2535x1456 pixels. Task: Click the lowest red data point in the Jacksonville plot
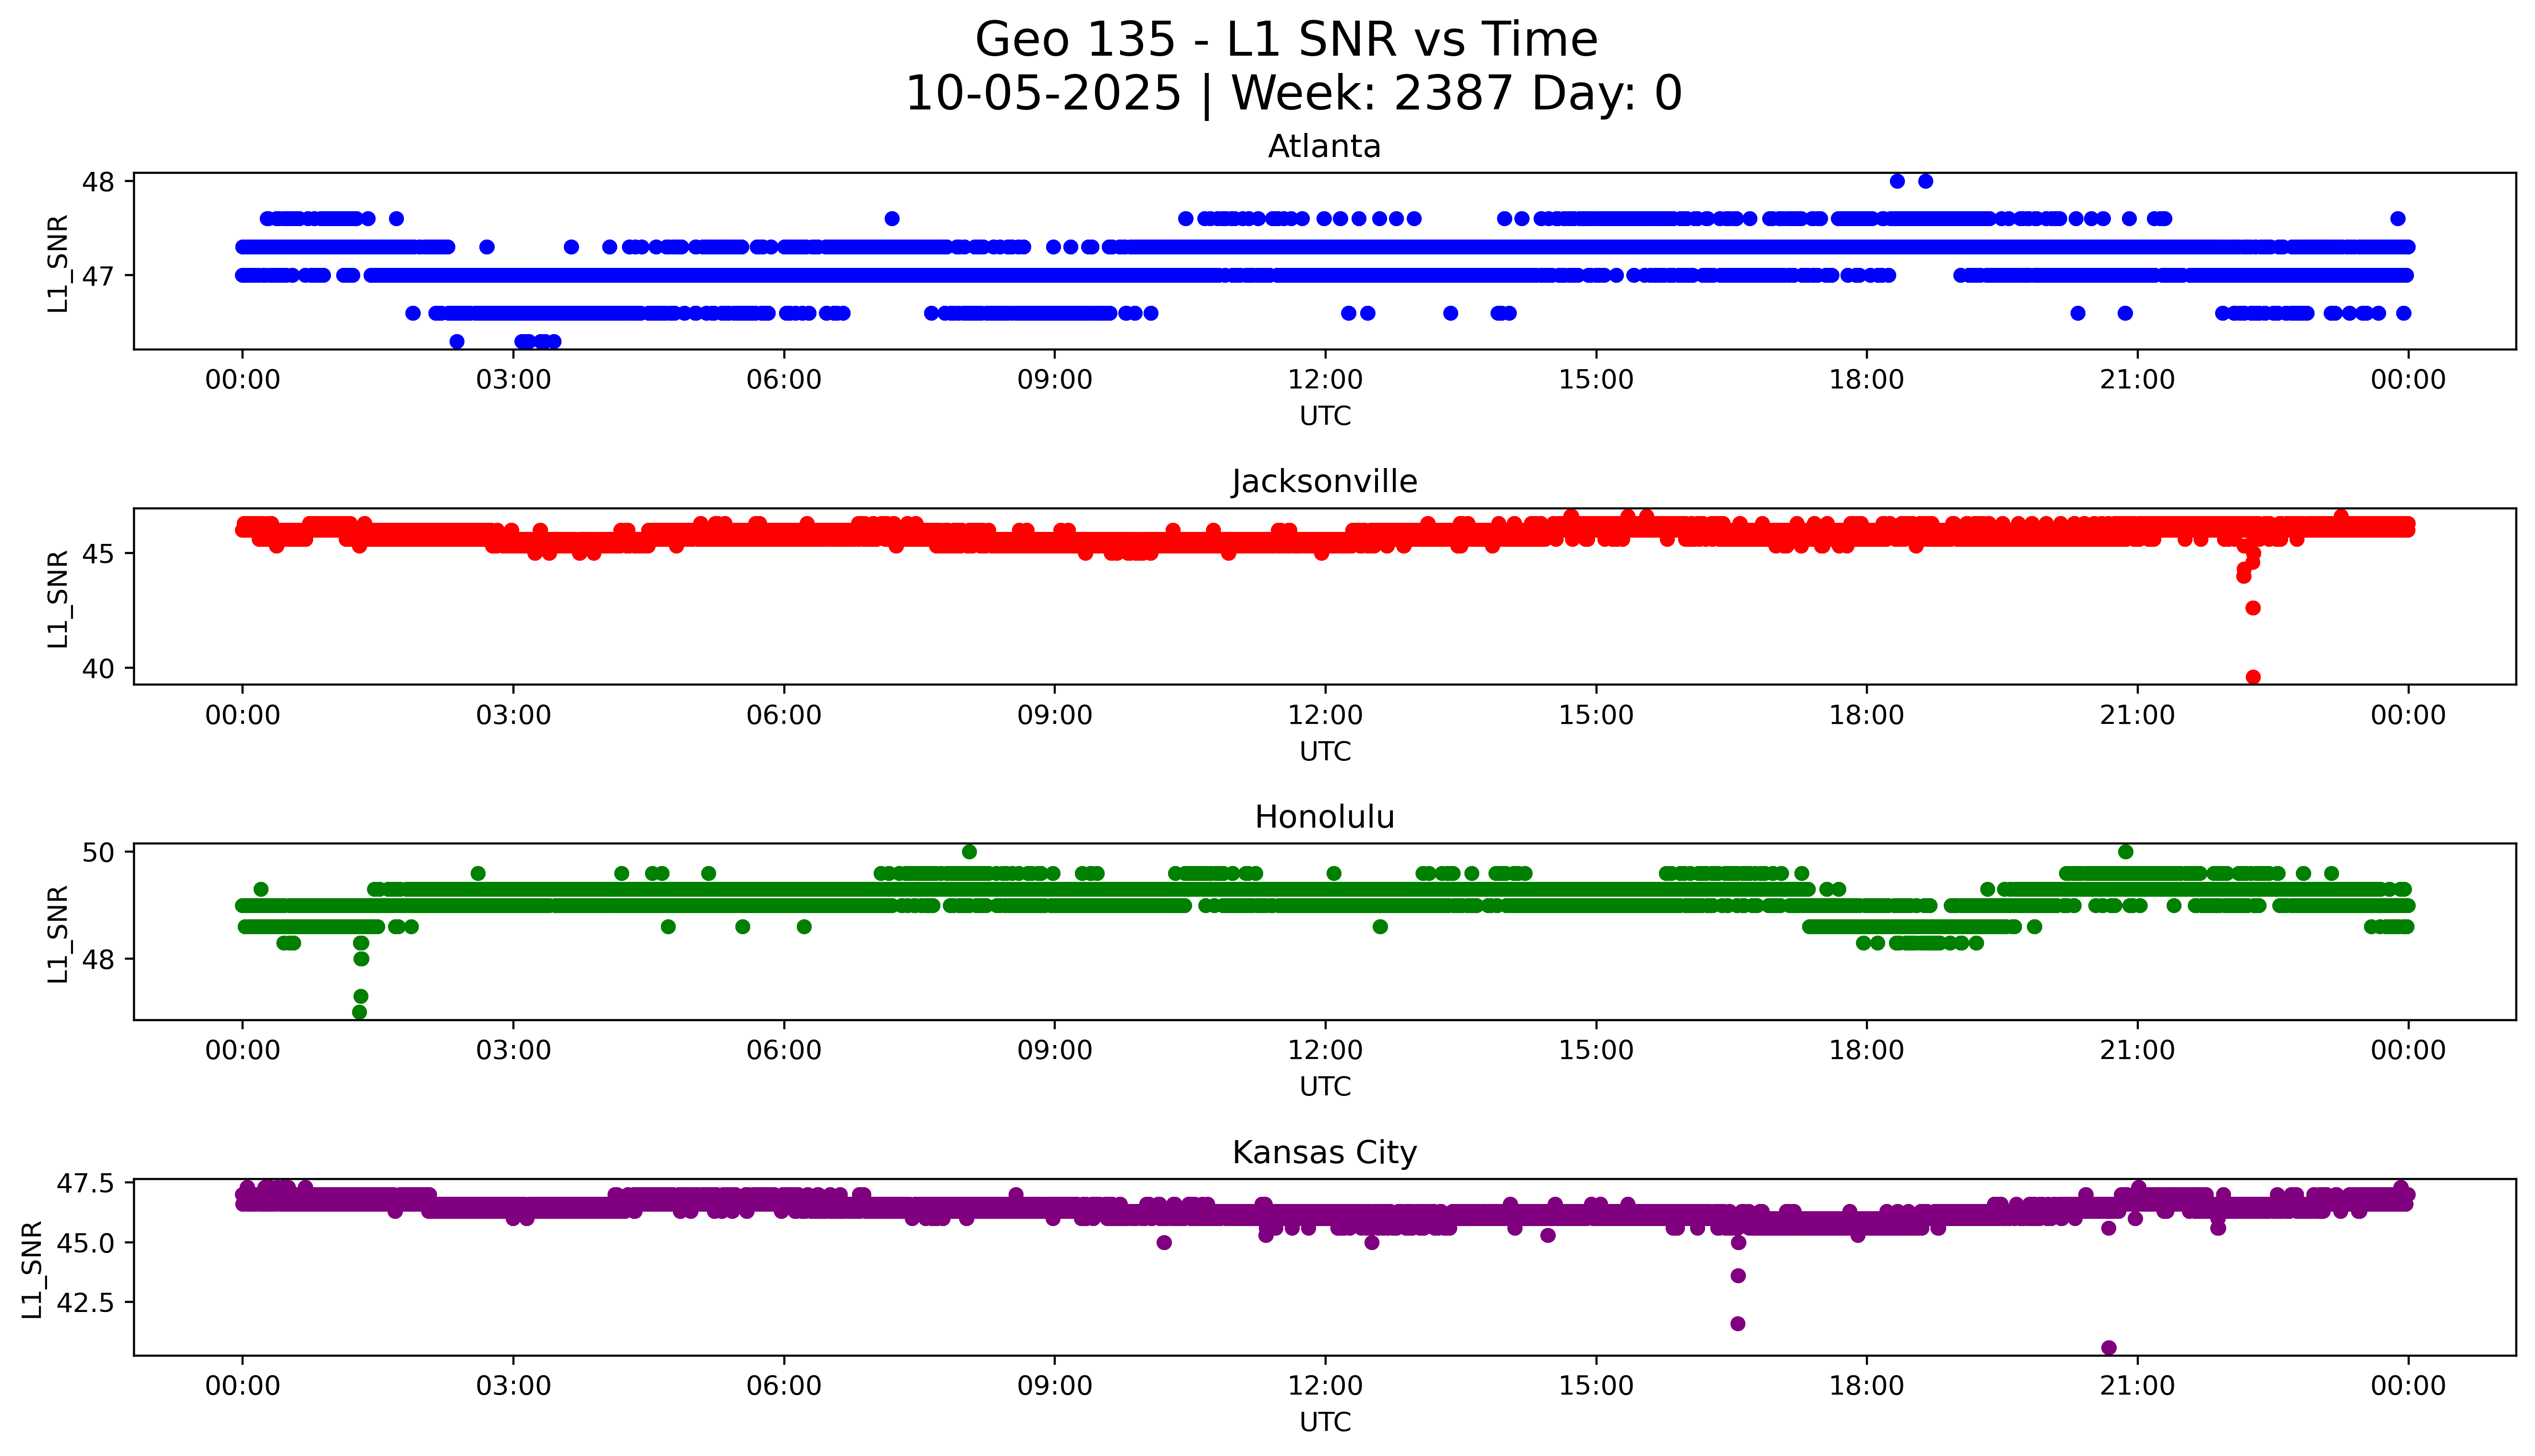(x=2253, y=677)
